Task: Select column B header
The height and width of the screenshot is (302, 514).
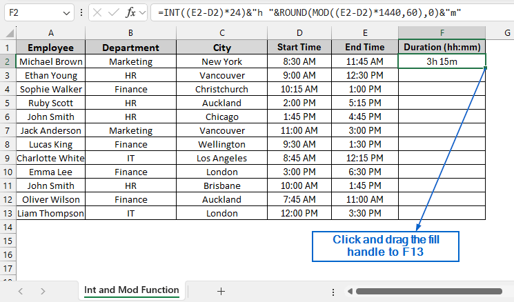Action: click(x=131, y=33)
